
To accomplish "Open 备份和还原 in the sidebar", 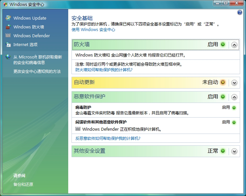I will (23, 185).
